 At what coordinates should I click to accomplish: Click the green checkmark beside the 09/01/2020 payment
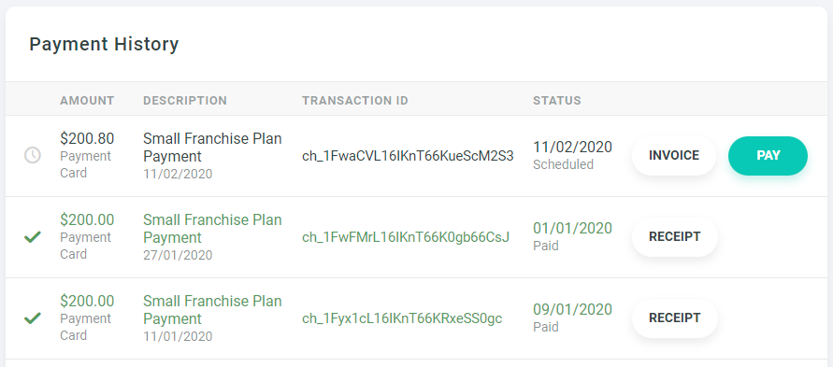(x=33, y=318)
